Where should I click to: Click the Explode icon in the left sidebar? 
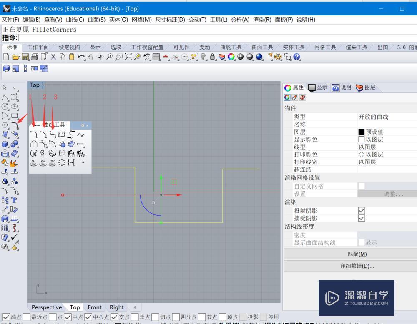click(14, 163)
